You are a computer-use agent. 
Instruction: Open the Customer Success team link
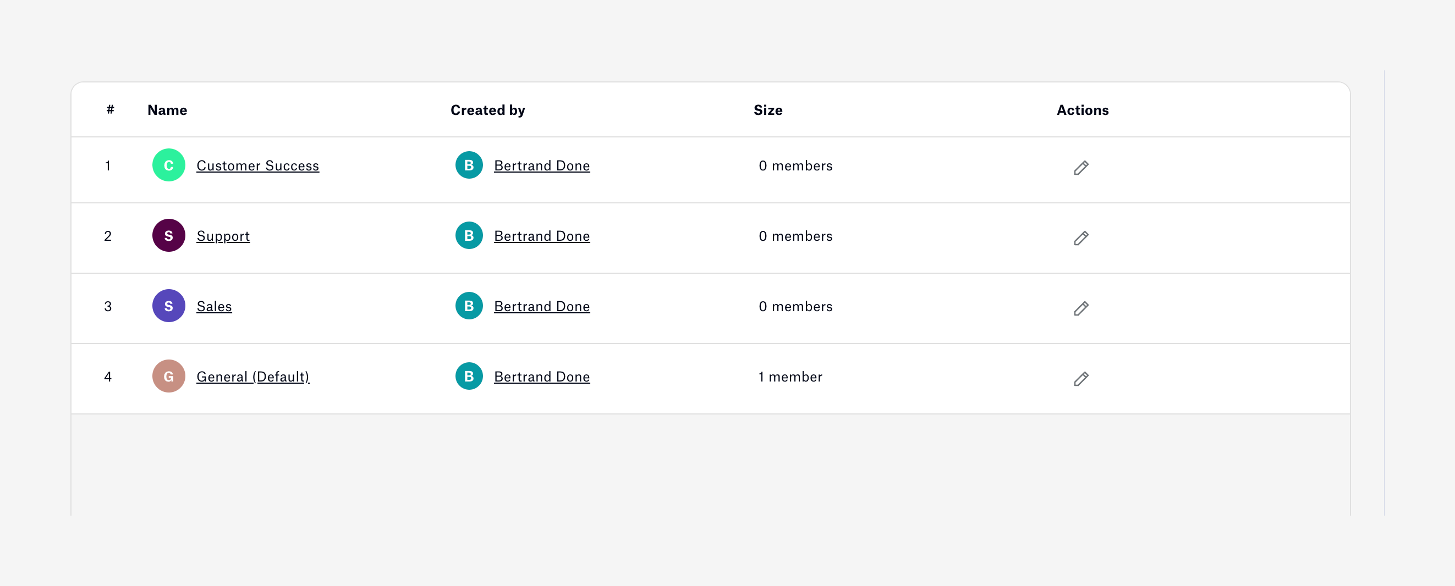257,165
